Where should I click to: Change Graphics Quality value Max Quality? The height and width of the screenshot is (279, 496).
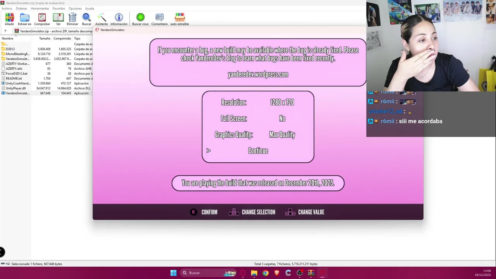click(282, 134)
